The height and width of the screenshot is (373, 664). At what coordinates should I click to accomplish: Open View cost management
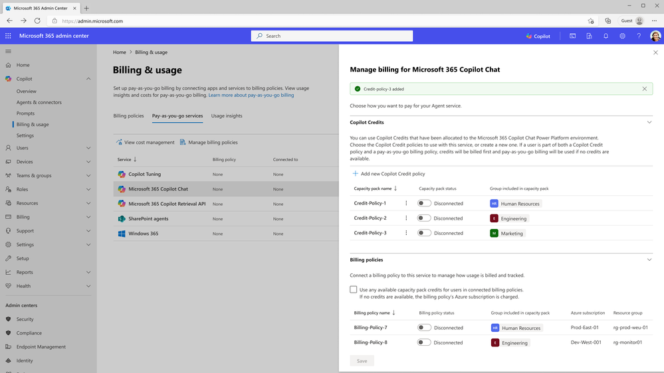click(x=146, y=143)
